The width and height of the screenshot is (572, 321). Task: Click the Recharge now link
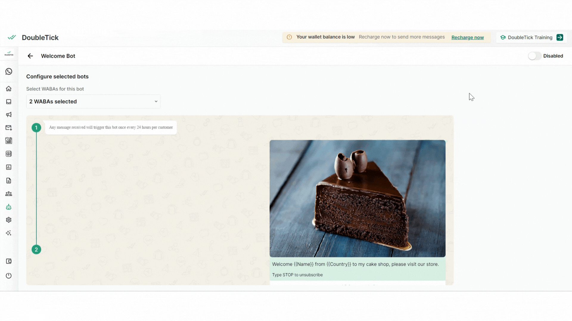point(467,37)
